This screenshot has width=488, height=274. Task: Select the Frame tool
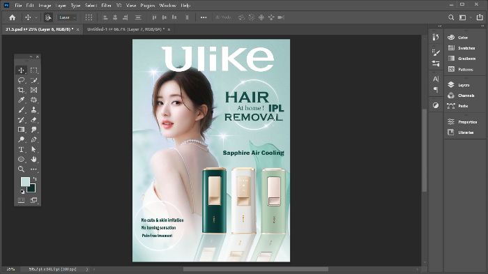click(33, 90)
